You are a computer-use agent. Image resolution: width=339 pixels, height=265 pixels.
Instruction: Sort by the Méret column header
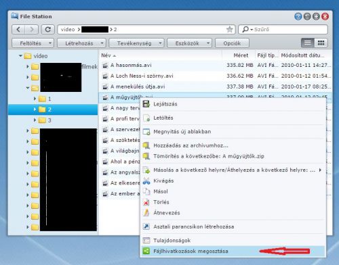(x=239, y=55)
